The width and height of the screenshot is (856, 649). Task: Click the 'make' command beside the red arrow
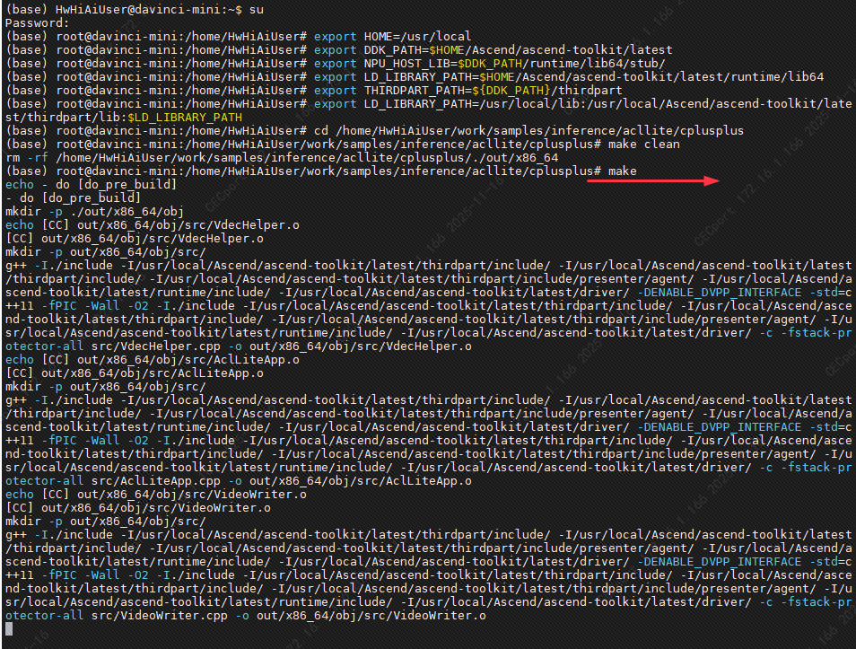[x=623, y=171]
